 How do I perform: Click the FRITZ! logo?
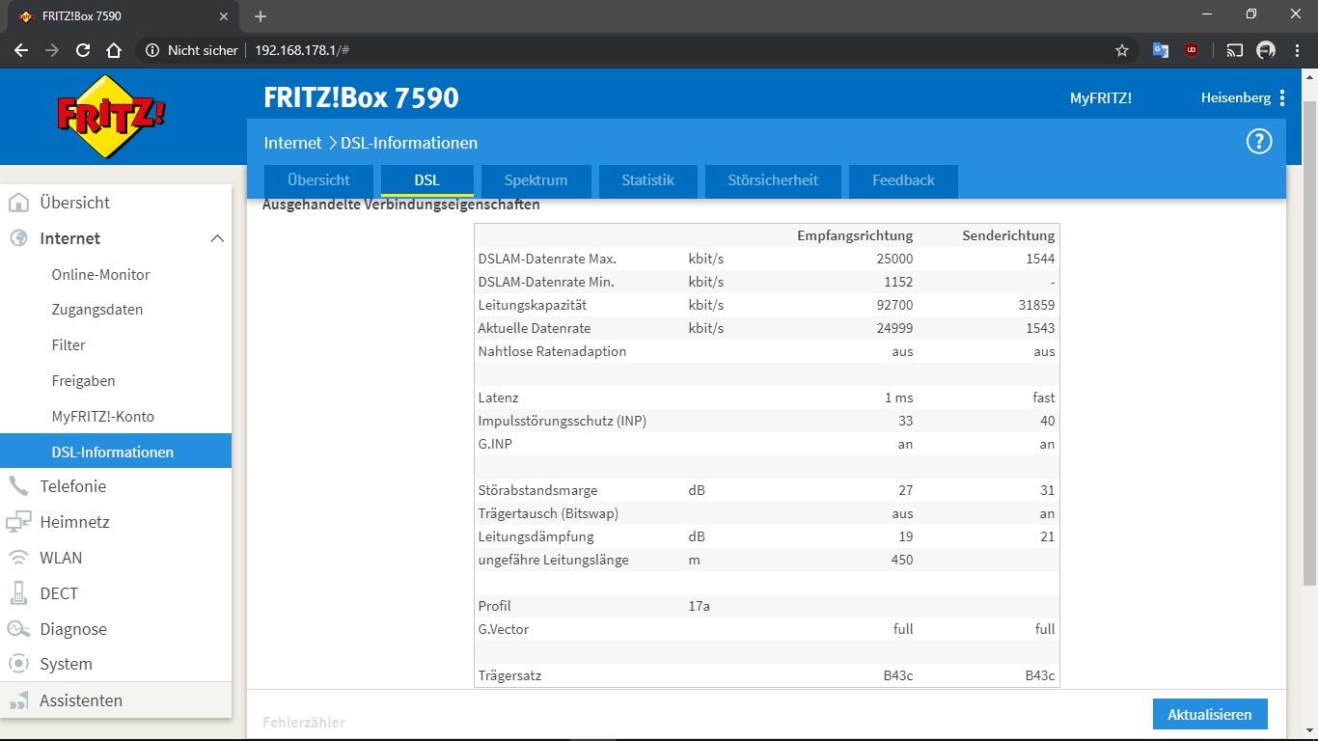pyautogui.click(x=112, y=117)
